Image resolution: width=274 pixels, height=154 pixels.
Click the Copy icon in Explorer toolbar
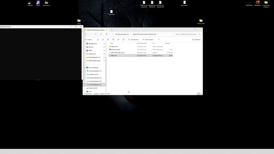[x=103, y=40]
